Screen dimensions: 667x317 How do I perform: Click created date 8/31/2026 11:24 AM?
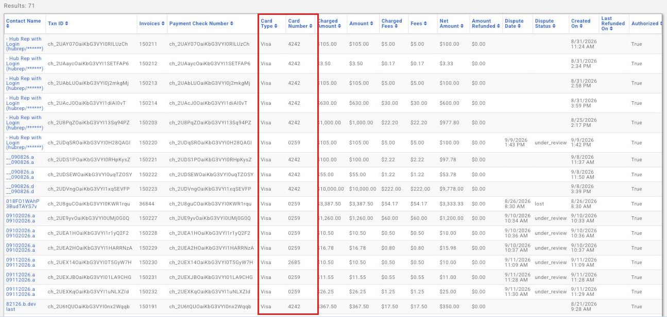coord(584,44)
